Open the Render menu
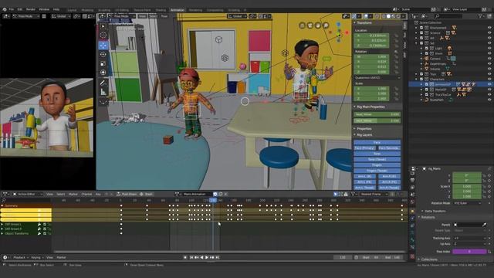 (x=31, y=9)
